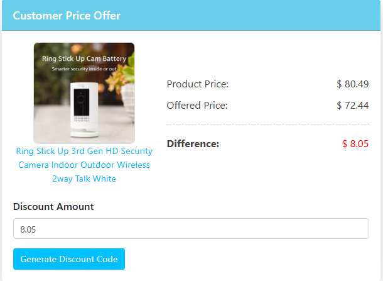This screenshot has height=281, width=383.
Task: Click the Generate Discount Code button
Action: tap(69, 259)
